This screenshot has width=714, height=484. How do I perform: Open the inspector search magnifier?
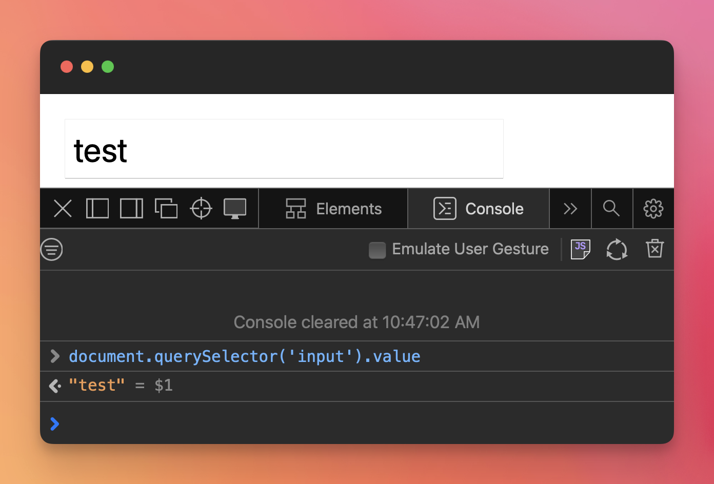coord(611,209)
